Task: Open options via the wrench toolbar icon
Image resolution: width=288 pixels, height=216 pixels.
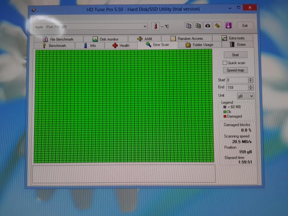Action: point(218,26)
